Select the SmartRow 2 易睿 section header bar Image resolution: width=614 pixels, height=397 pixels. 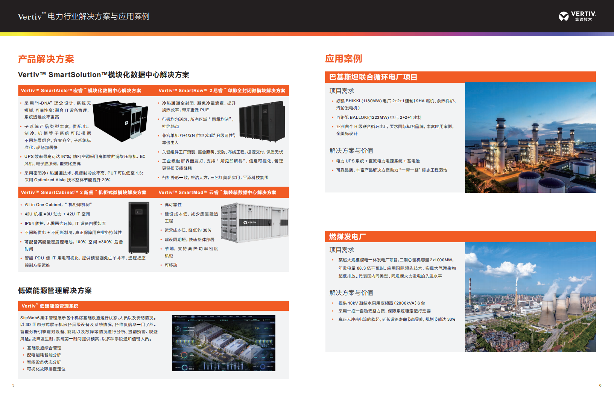[x=222, y=91]
